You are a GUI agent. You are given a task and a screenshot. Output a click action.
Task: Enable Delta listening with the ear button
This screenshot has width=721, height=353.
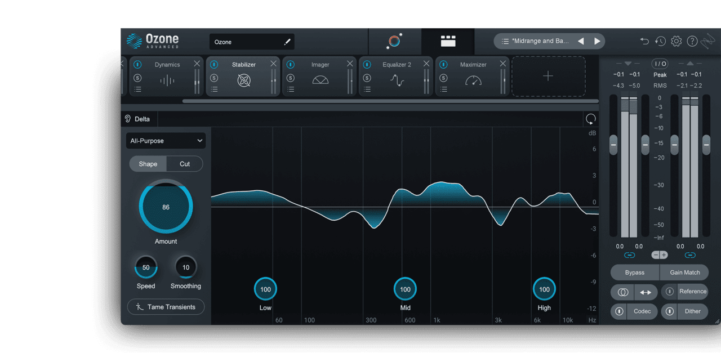click(138, 119)
